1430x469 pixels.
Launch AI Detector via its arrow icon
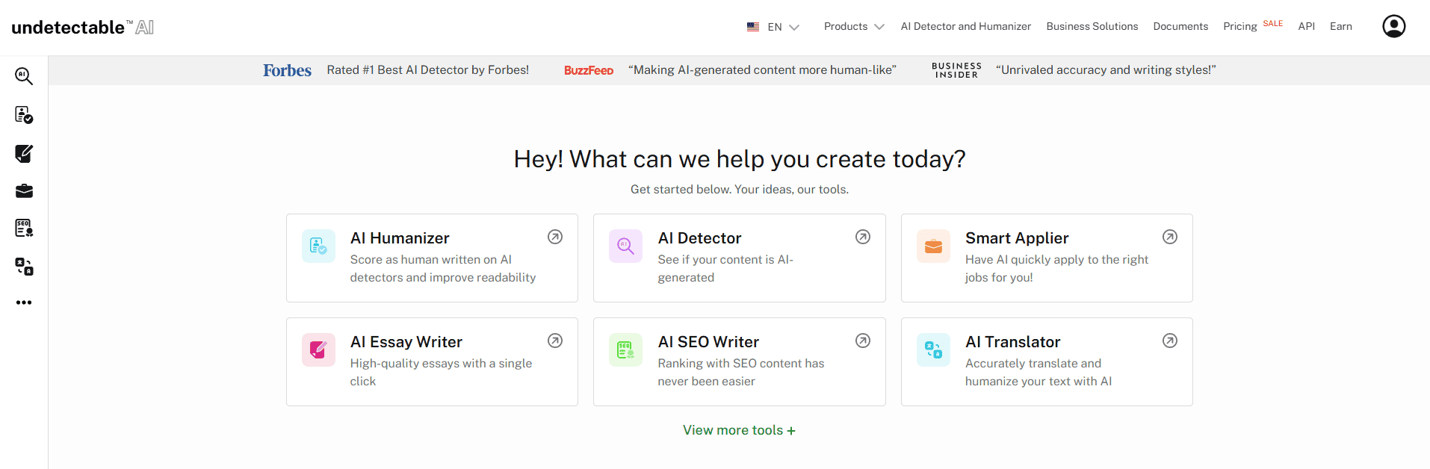click(x=863, y=237)
